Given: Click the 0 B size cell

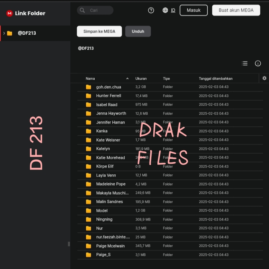Looking at the screenshot, I should coord(138,166).
